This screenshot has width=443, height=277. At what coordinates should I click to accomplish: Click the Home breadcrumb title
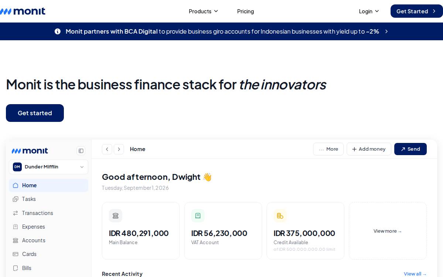(138, 149)
